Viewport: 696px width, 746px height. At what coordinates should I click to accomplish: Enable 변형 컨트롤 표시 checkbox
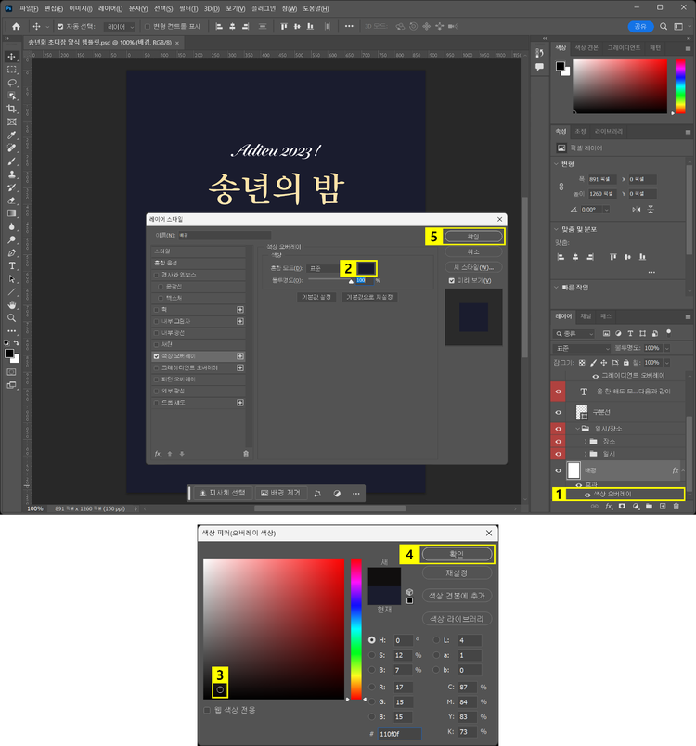pyautogui.click(x=148, y=27)
